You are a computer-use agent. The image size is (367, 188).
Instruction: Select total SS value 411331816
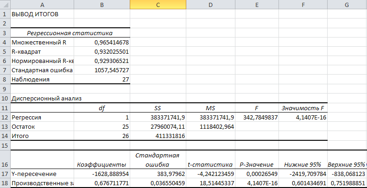[158, 136]
